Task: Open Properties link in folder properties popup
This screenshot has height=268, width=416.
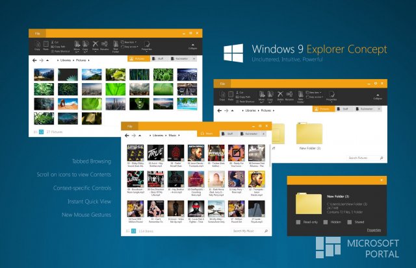Action: pyautogui.click(x=374, y=230)
